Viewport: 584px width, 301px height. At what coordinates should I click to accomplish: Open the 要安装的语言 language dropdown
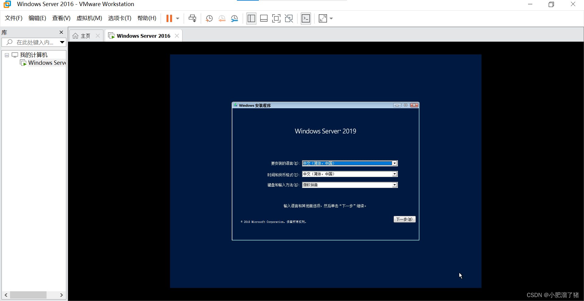395,164
